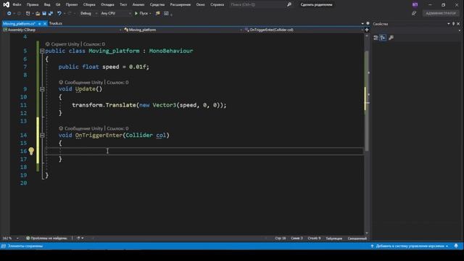Open the Средства menu
464x261 pixels.
coord(157,5)
